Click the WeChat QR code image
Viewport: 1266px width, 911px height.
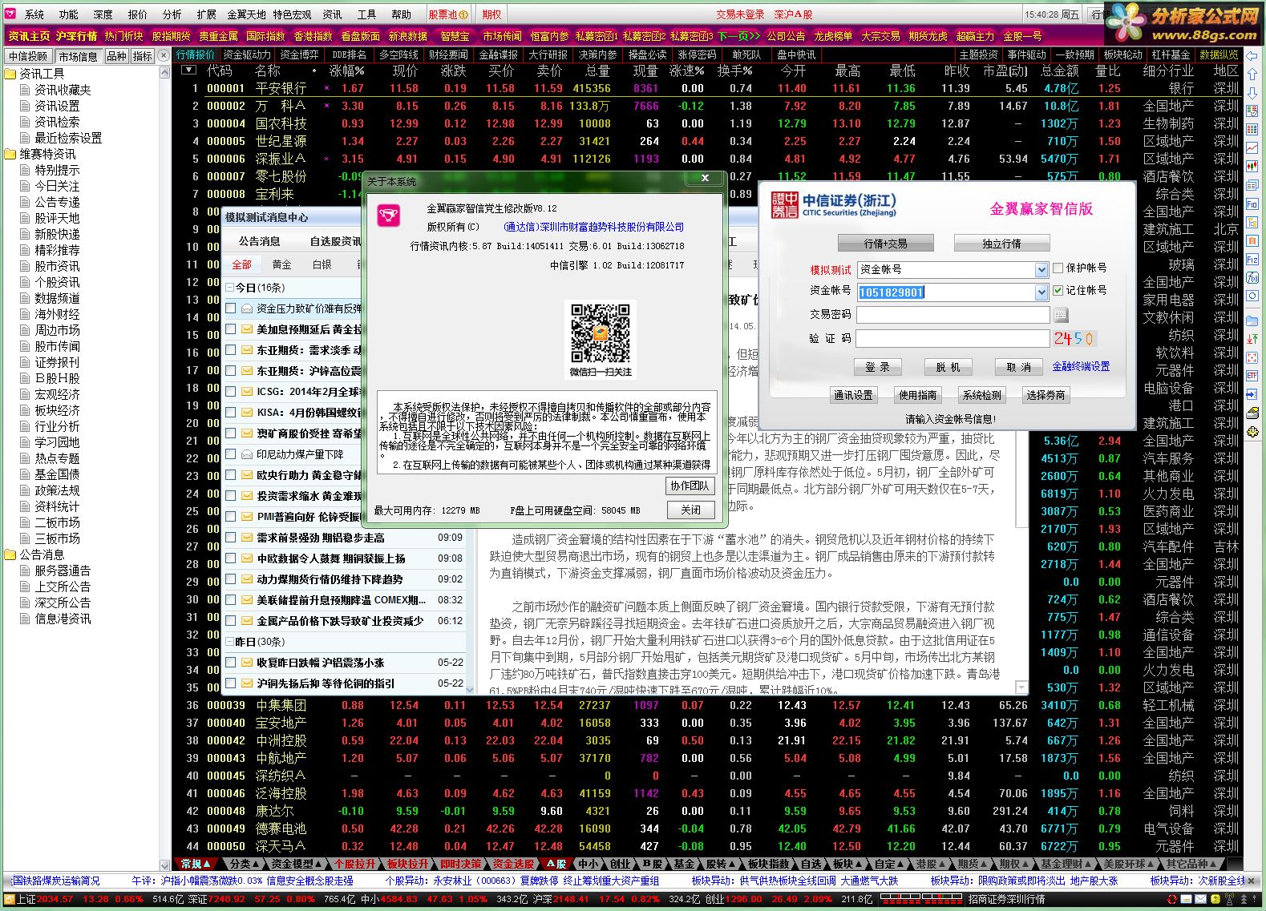(x=600, y=333)
